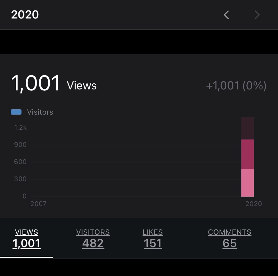Click the 2020 period title

25,15
